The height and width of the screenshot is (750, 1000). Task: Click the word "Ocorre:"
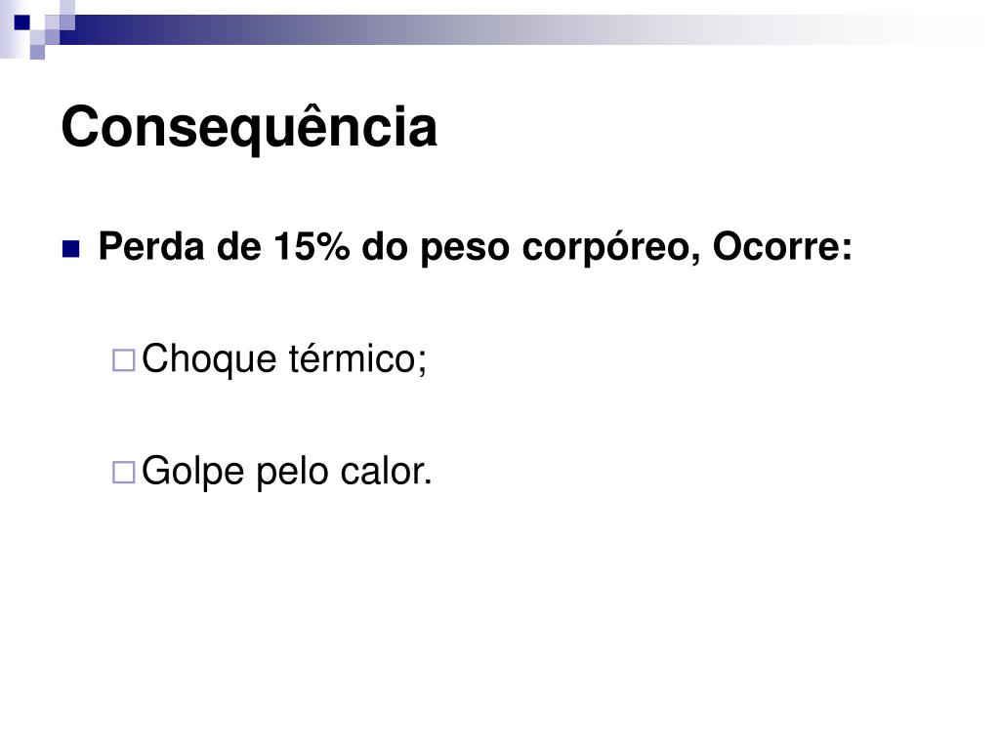(x=782, y=247)
